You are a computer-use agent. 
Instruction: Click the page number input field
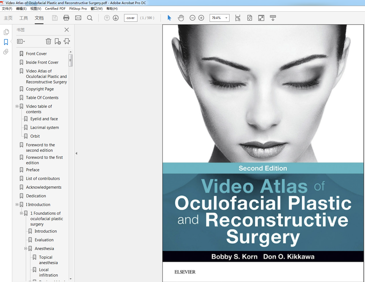click(131, 18)
